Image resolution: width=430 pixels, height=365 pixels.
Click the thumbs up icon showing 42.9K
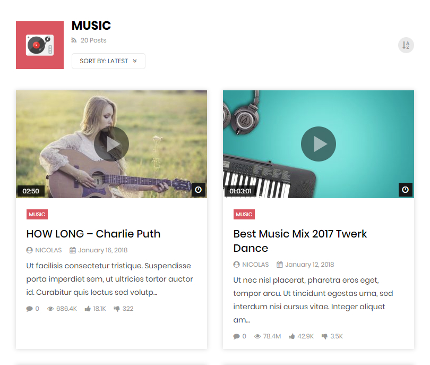[292, 336]
